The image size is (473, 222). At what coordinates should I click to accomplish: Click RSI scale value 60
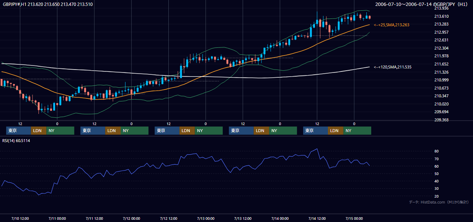437,166
